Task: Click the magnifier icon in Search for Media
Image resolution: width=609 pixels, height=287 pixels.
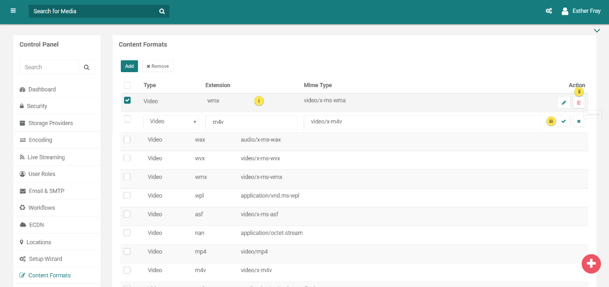Action: pos(162,11)
